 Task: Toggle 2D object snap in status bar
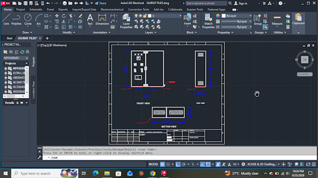point(208,164)
